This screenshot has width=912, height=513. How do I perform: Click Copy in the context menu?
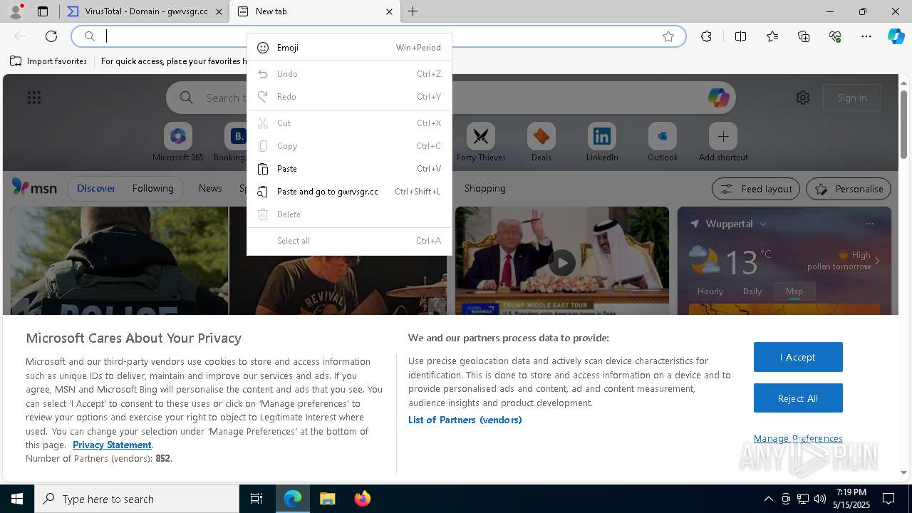point(349,146)
